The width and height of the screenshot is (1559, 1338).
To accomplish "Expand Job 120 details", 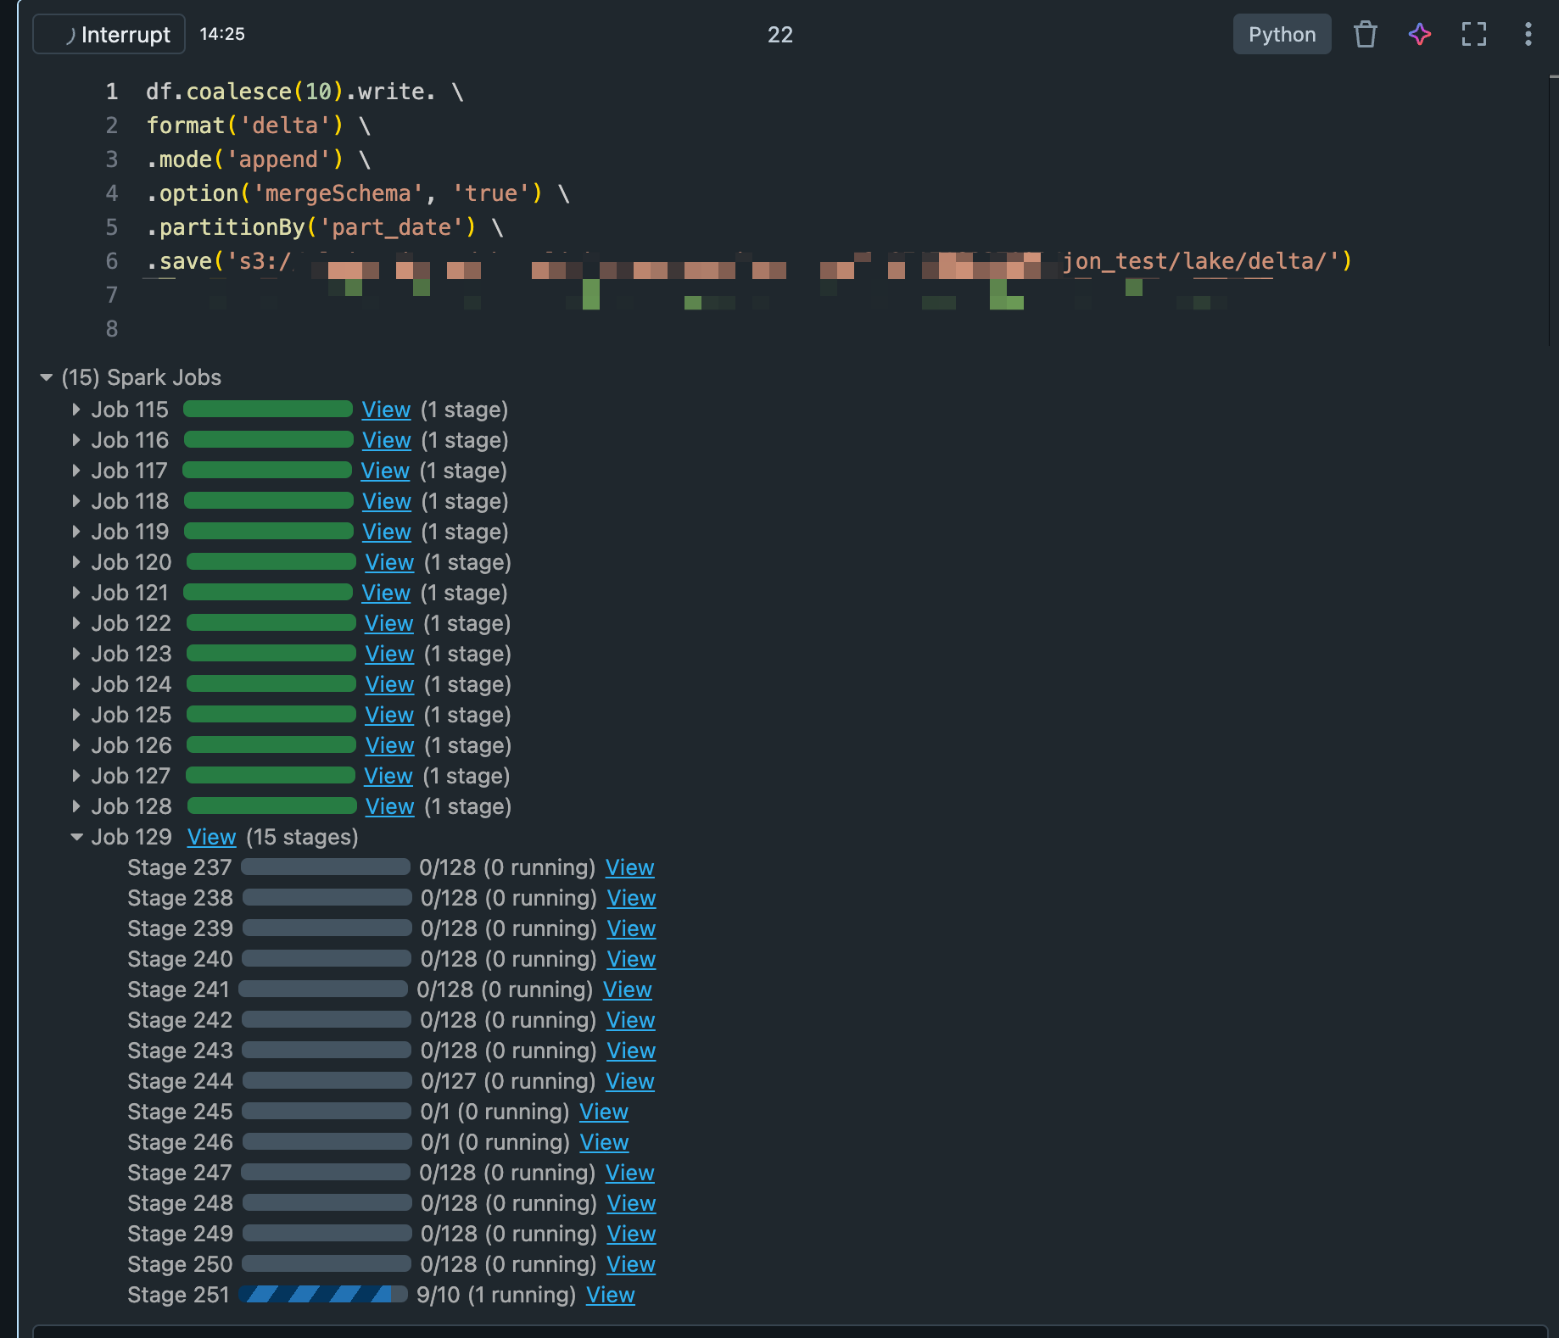I will click(76, 562).
